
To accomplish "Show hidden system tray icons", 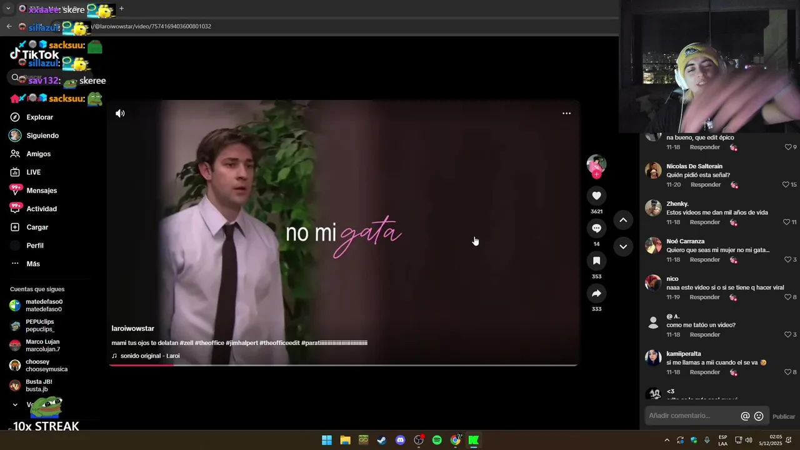I will [667, 440].
